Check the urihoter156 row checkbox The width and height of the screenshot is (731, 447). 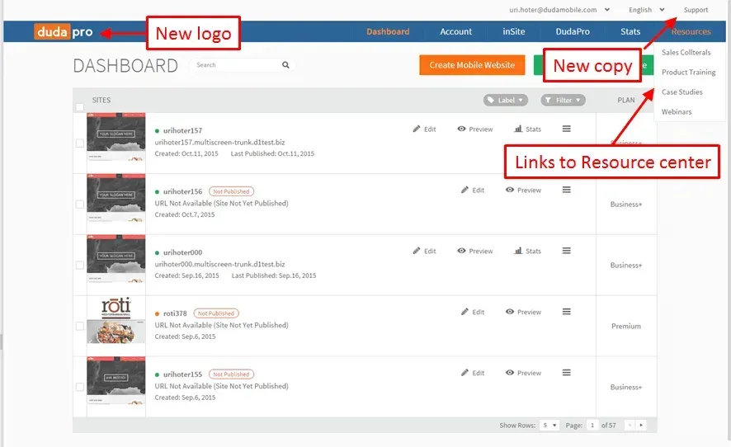pos(80,205)
